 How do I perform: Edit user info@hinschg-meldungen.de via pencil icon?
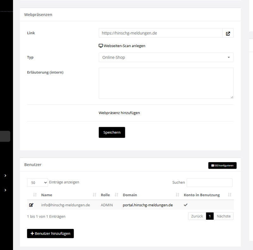click(x=31, y=205)
